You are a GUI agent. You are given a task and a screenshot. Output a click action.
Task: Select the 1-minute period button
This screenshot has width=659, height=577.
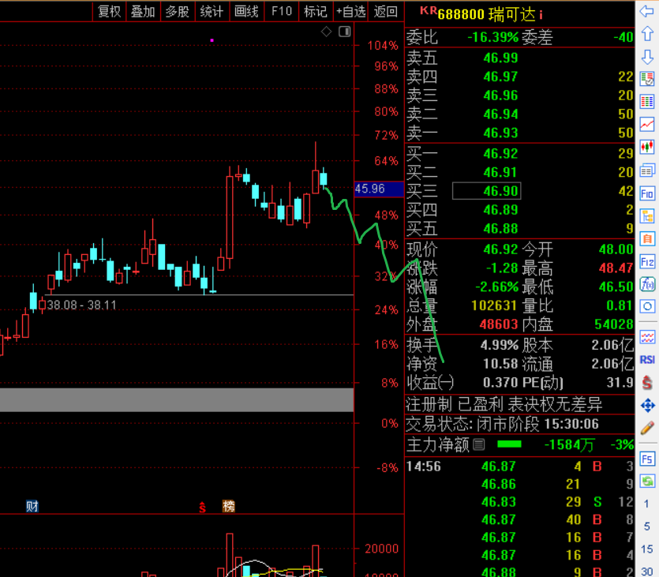click(647, 504)
